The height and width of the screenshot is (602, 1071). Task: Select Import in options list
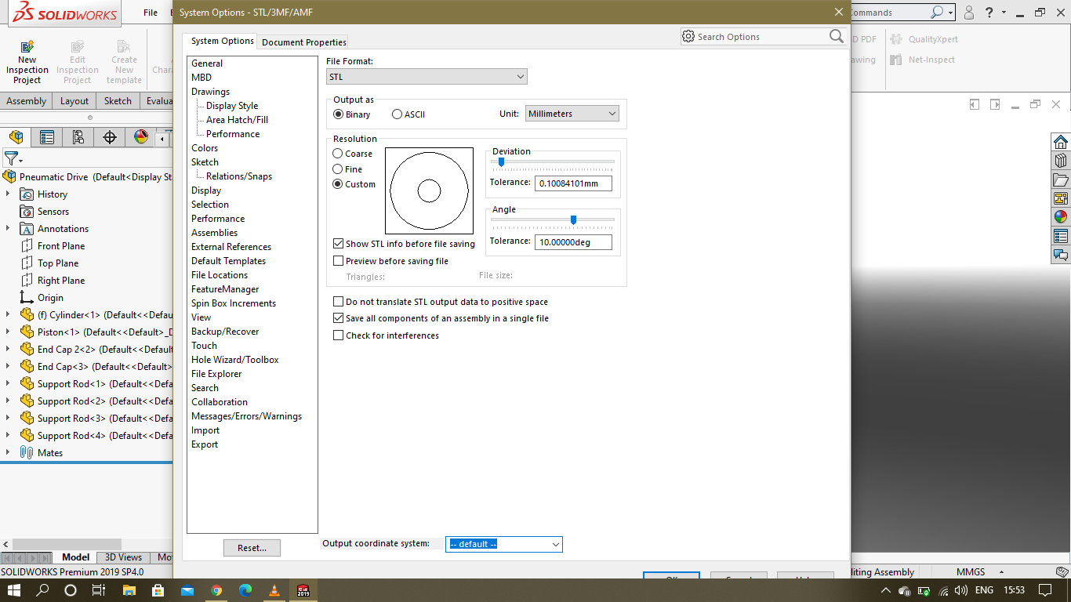[x=205, y=430]
